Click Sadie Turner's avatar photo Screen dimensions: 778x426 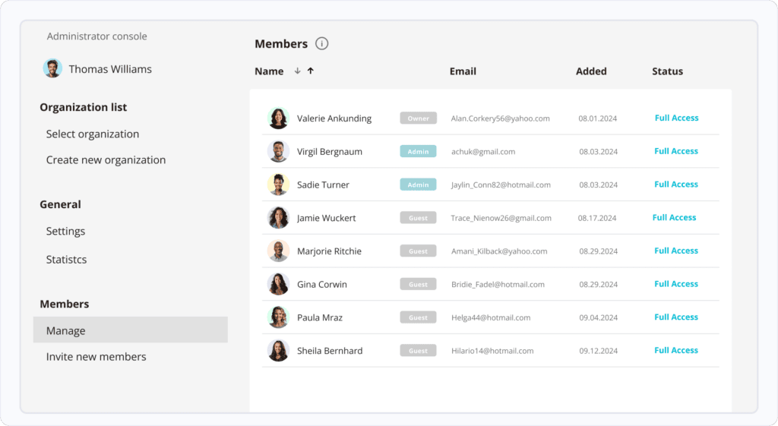point(278,185)
